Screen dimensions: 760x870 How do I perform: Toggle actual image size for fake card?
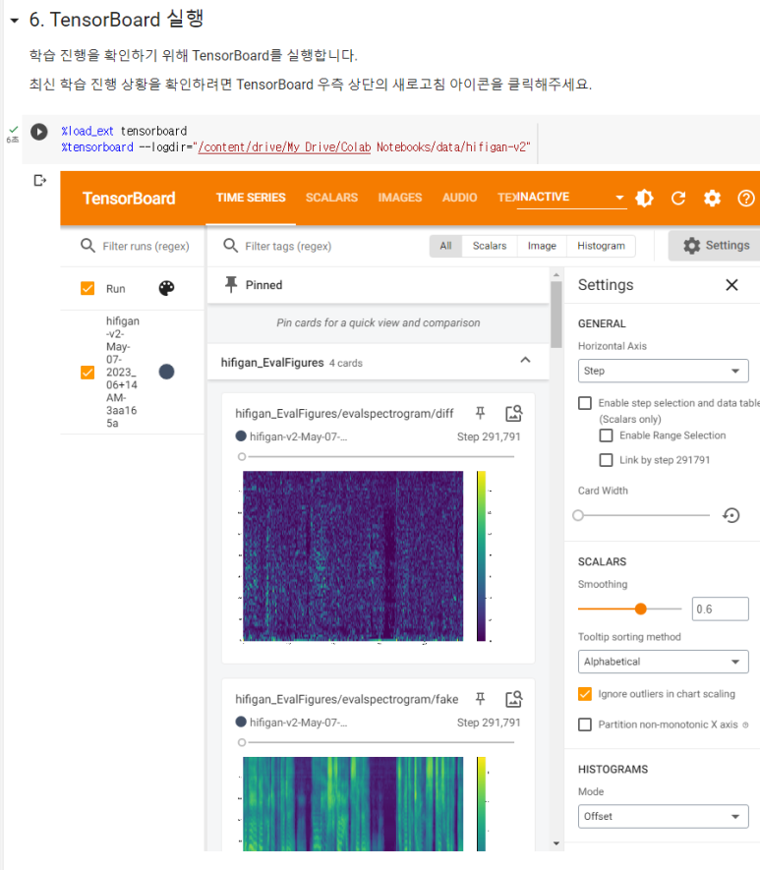(x=513, y=699)
